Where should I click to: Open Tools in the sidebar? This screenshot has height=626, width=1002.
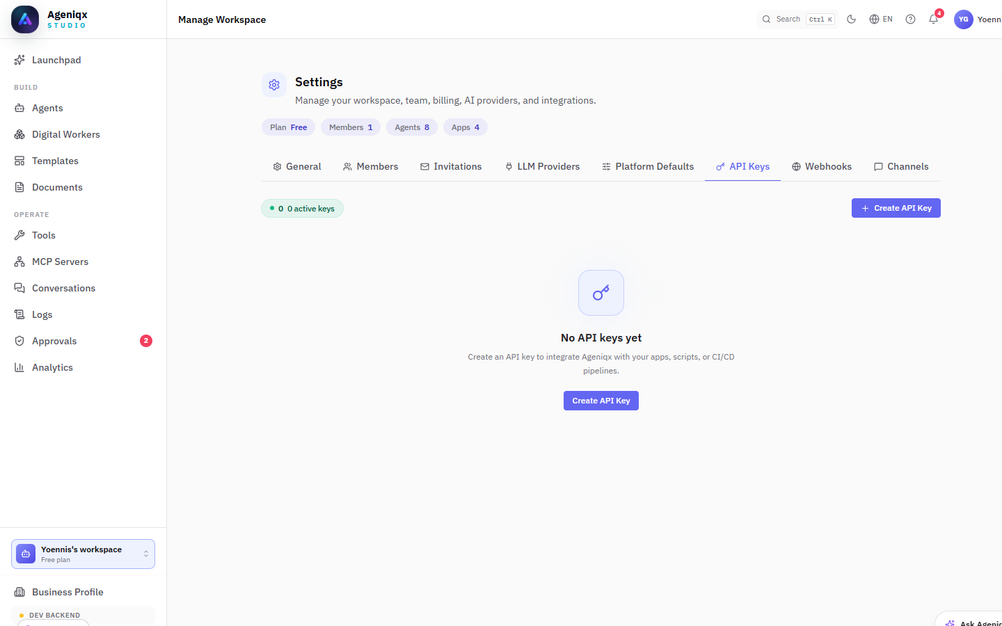(x=83, y=235)
